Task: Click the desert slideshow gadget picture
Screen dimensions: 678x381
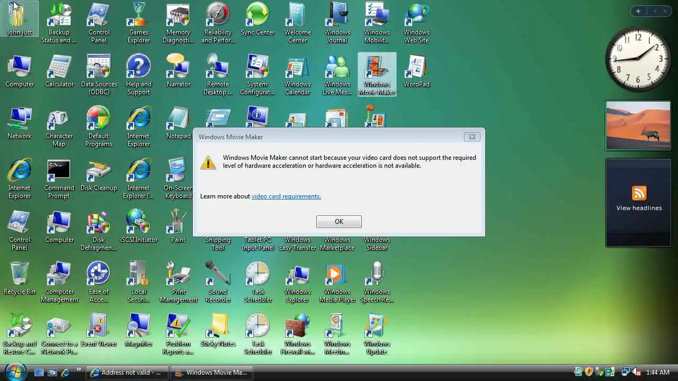Action: (638, 125)
